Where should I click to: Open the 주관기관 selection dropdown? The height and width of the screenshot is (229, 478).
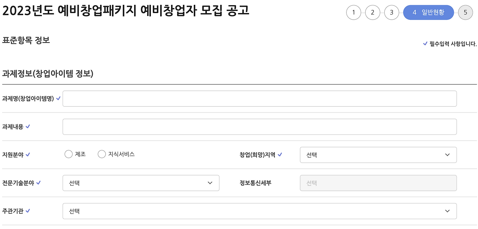[x=260, y=211]
